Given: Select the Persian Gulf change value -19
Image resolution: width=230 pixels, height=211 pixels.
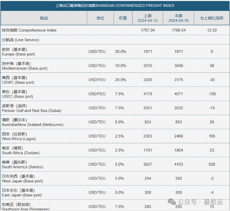Looking at the screenshot, I should (x=212, y=108).
